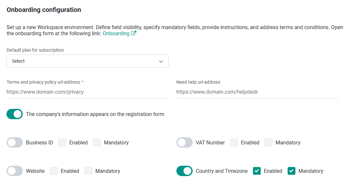This screenshot has height=188, width=358.
Task: Check the Enabled checkbox for VAT Number
Action: click(x=234, y=142)
